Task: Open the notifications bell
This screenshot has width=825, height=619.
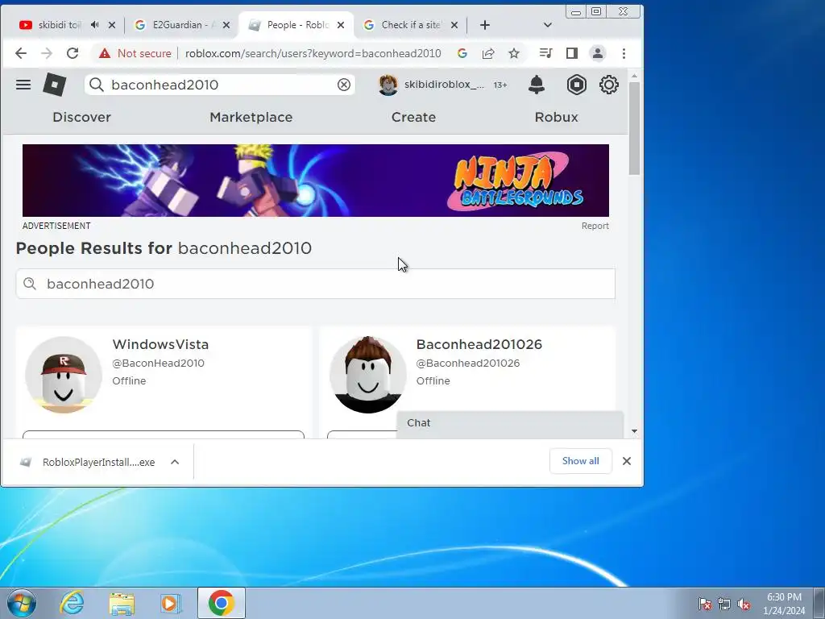Action: point(536,85)
